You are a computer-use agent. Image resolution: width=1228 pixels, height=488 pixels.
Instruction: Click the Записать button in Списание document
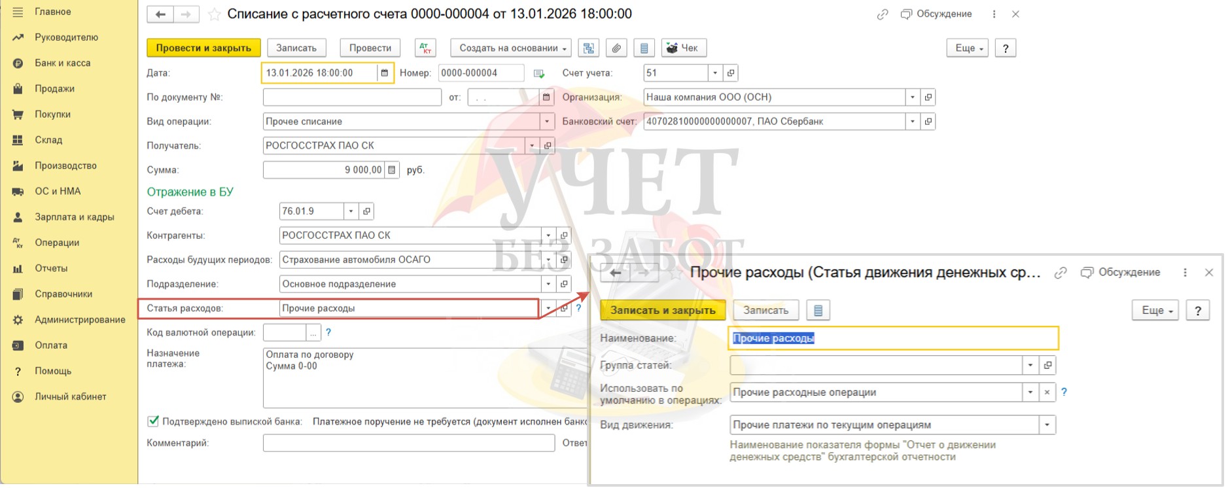[296, 48]
